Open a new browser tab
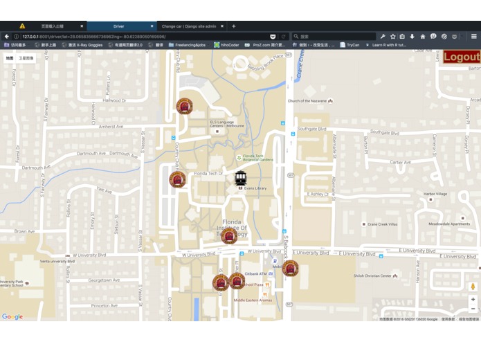 point(234,26)
